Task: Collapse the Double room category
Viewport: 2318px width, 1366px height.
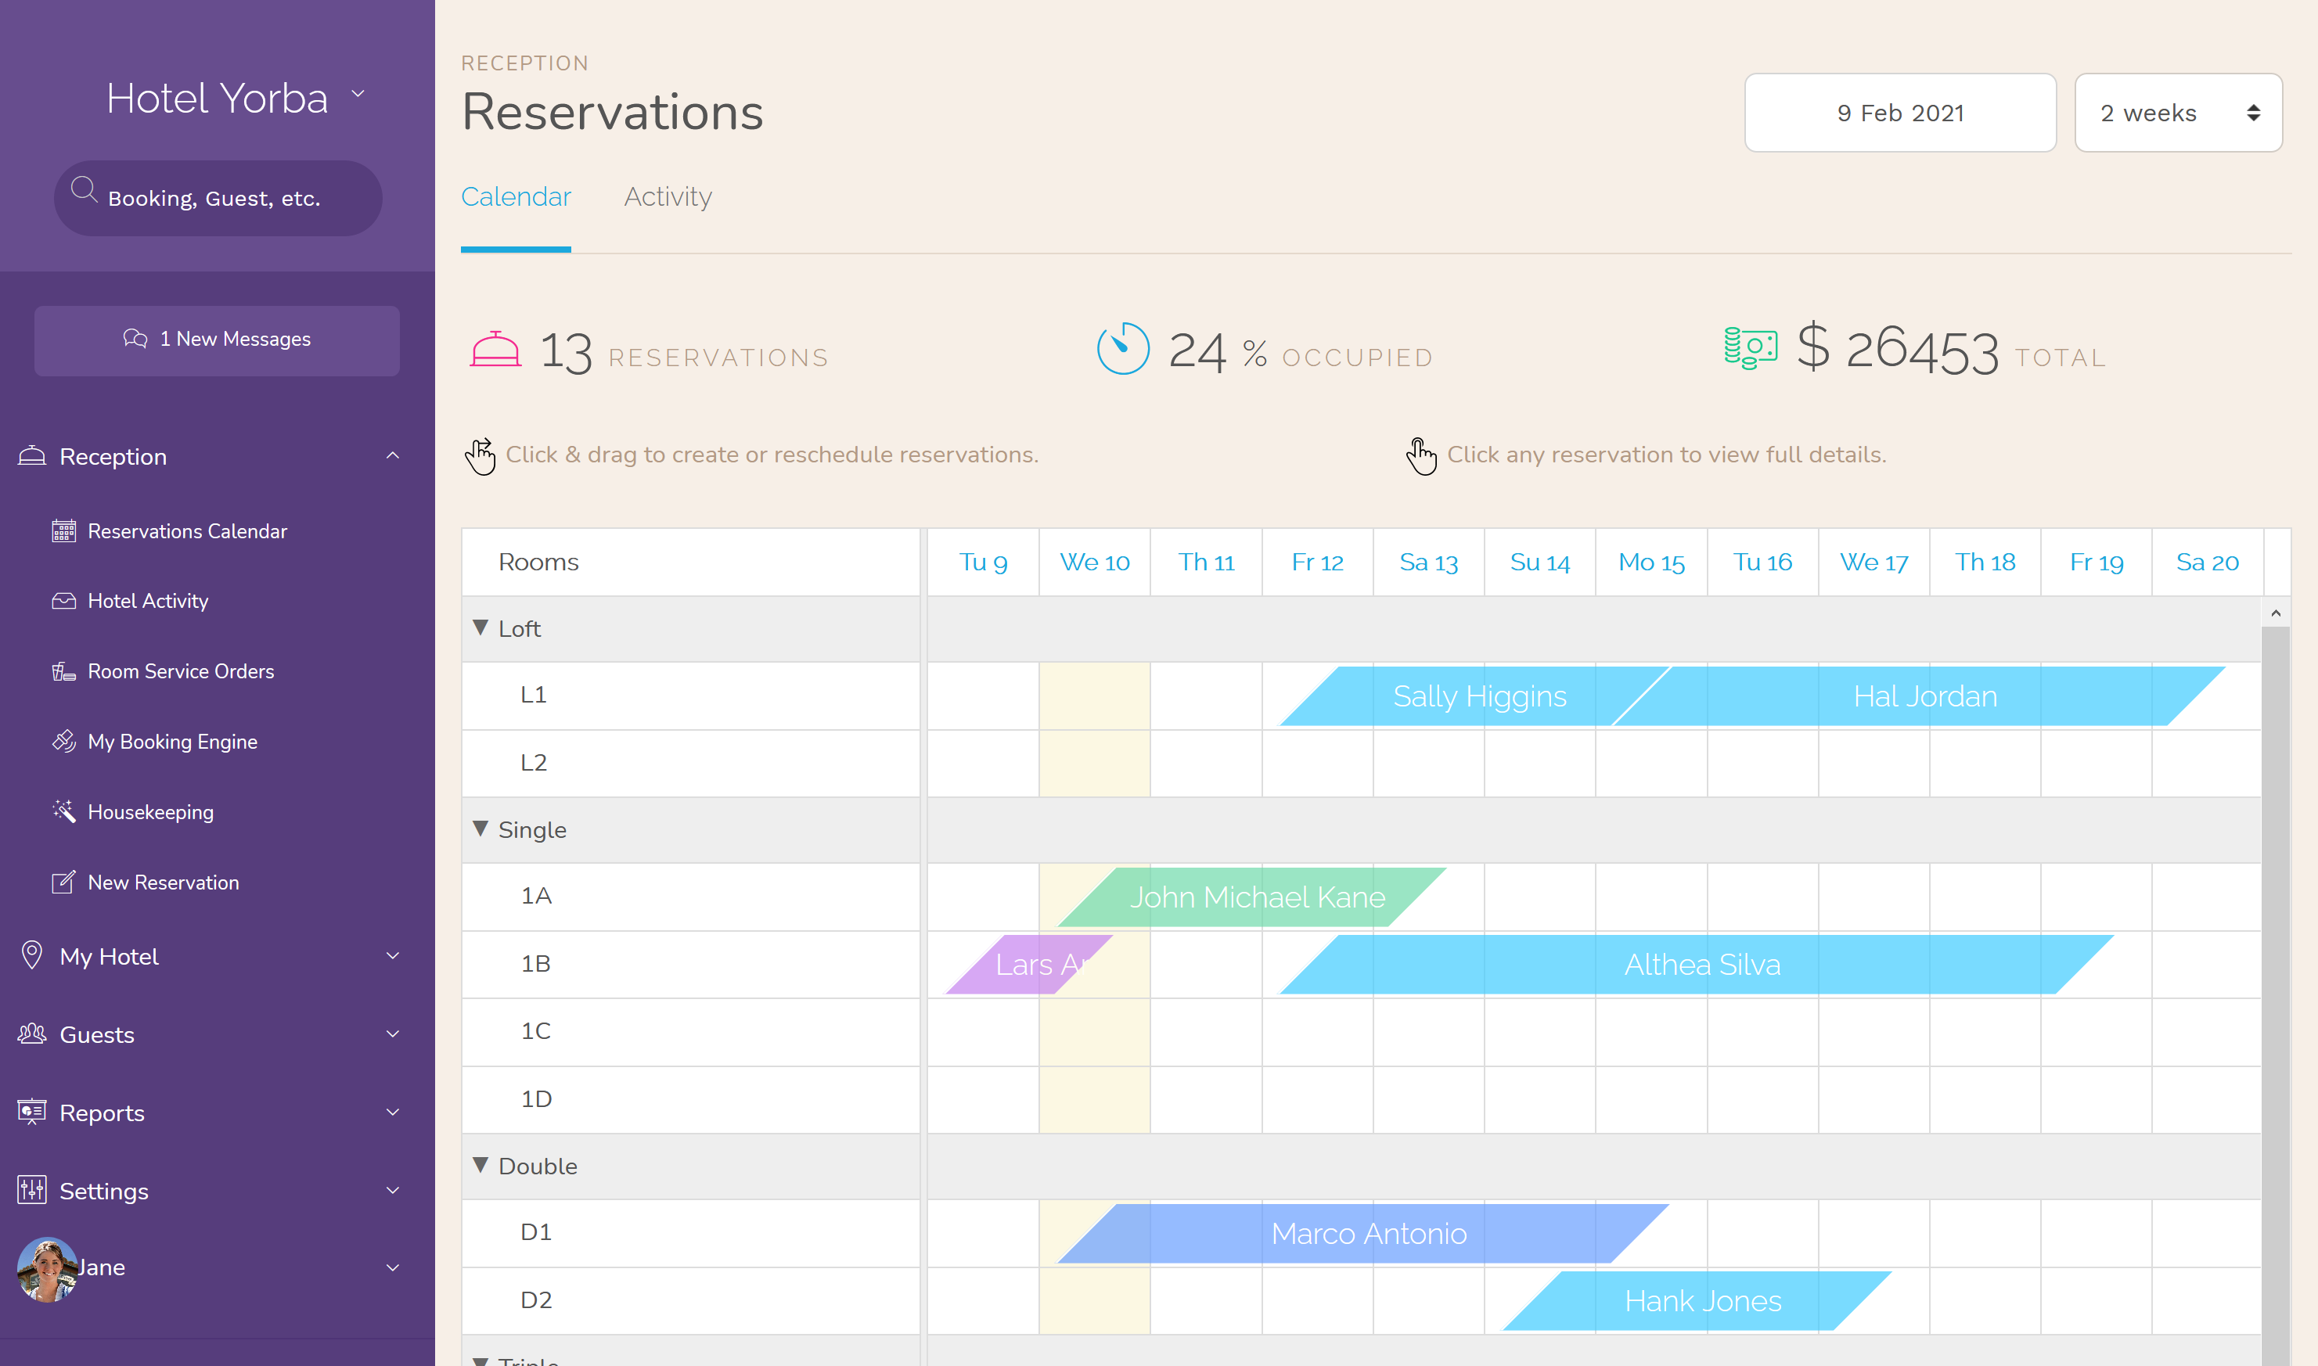Action: tap(481, 1164)
